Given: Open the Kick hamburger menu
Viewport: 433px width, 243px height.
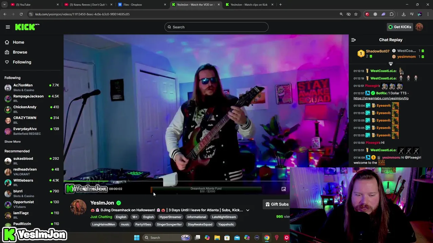Looking at the screenshot, I should 8,27.
